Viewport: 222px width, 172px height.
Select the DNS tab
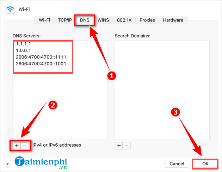(85, 20)
